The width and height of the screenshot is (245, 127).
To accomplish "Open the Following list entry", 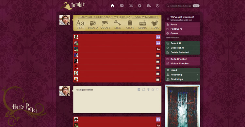I will (x=182, y=75).
